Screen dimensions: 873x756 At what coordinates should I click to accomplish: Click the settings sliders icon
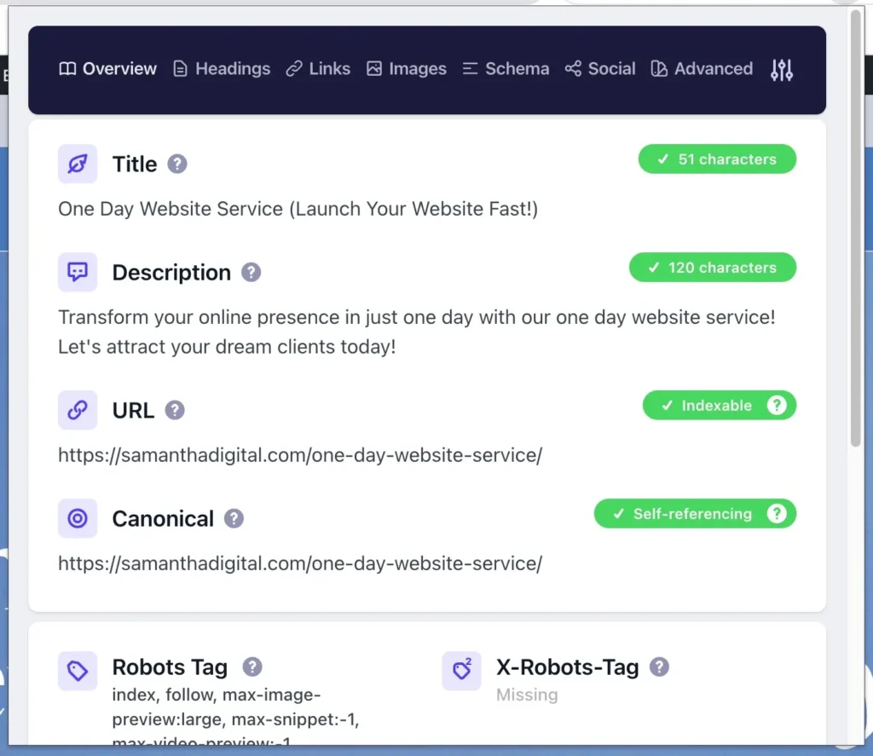click(x=781, y=69)
